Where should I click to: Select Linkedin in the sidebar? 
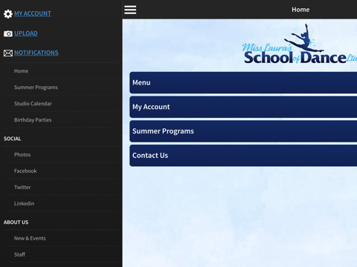[61, 203]
